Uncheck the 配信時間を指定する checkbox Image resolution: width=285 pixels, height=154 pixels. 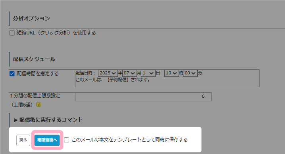(x=12, y=74)
